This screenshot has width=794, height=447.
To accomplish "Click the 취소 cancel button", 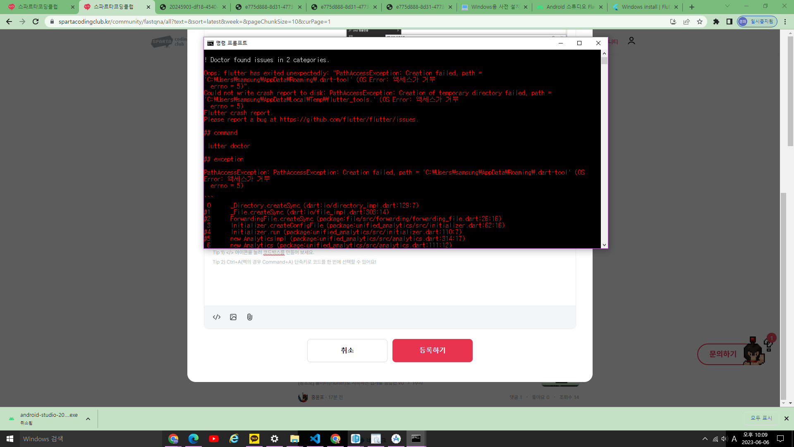I will click(347, 351).
